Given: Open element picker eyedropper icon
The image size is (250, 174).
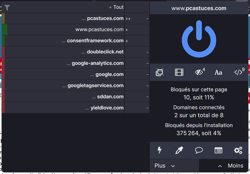Looking at the screenshot, I should (179, 150).
